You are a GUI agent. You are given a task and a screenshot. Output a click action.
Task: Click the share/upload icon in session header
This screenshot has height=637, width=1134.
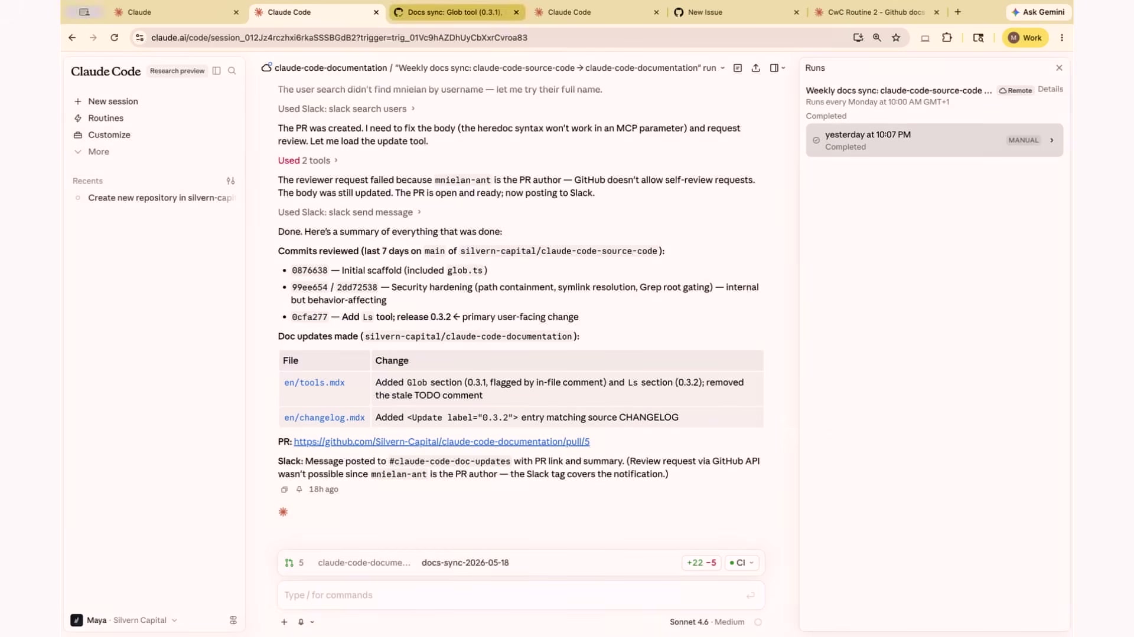(x=755, y=68)
